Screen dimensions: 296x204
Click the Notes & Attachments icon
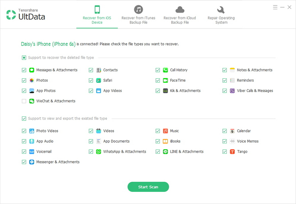coord(232,70)
